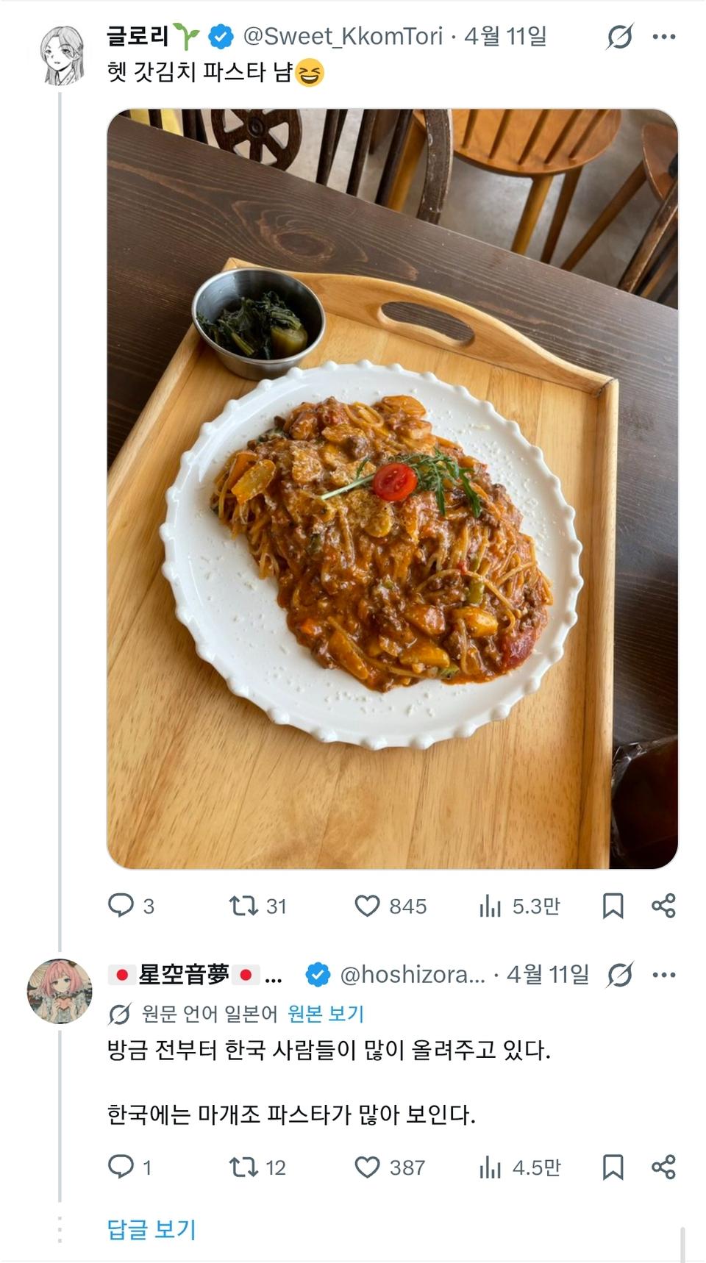This screenshot has width=706, height=1263.
Task: Click 원본 보기 to show original text
Action: tap(326, 1014)
